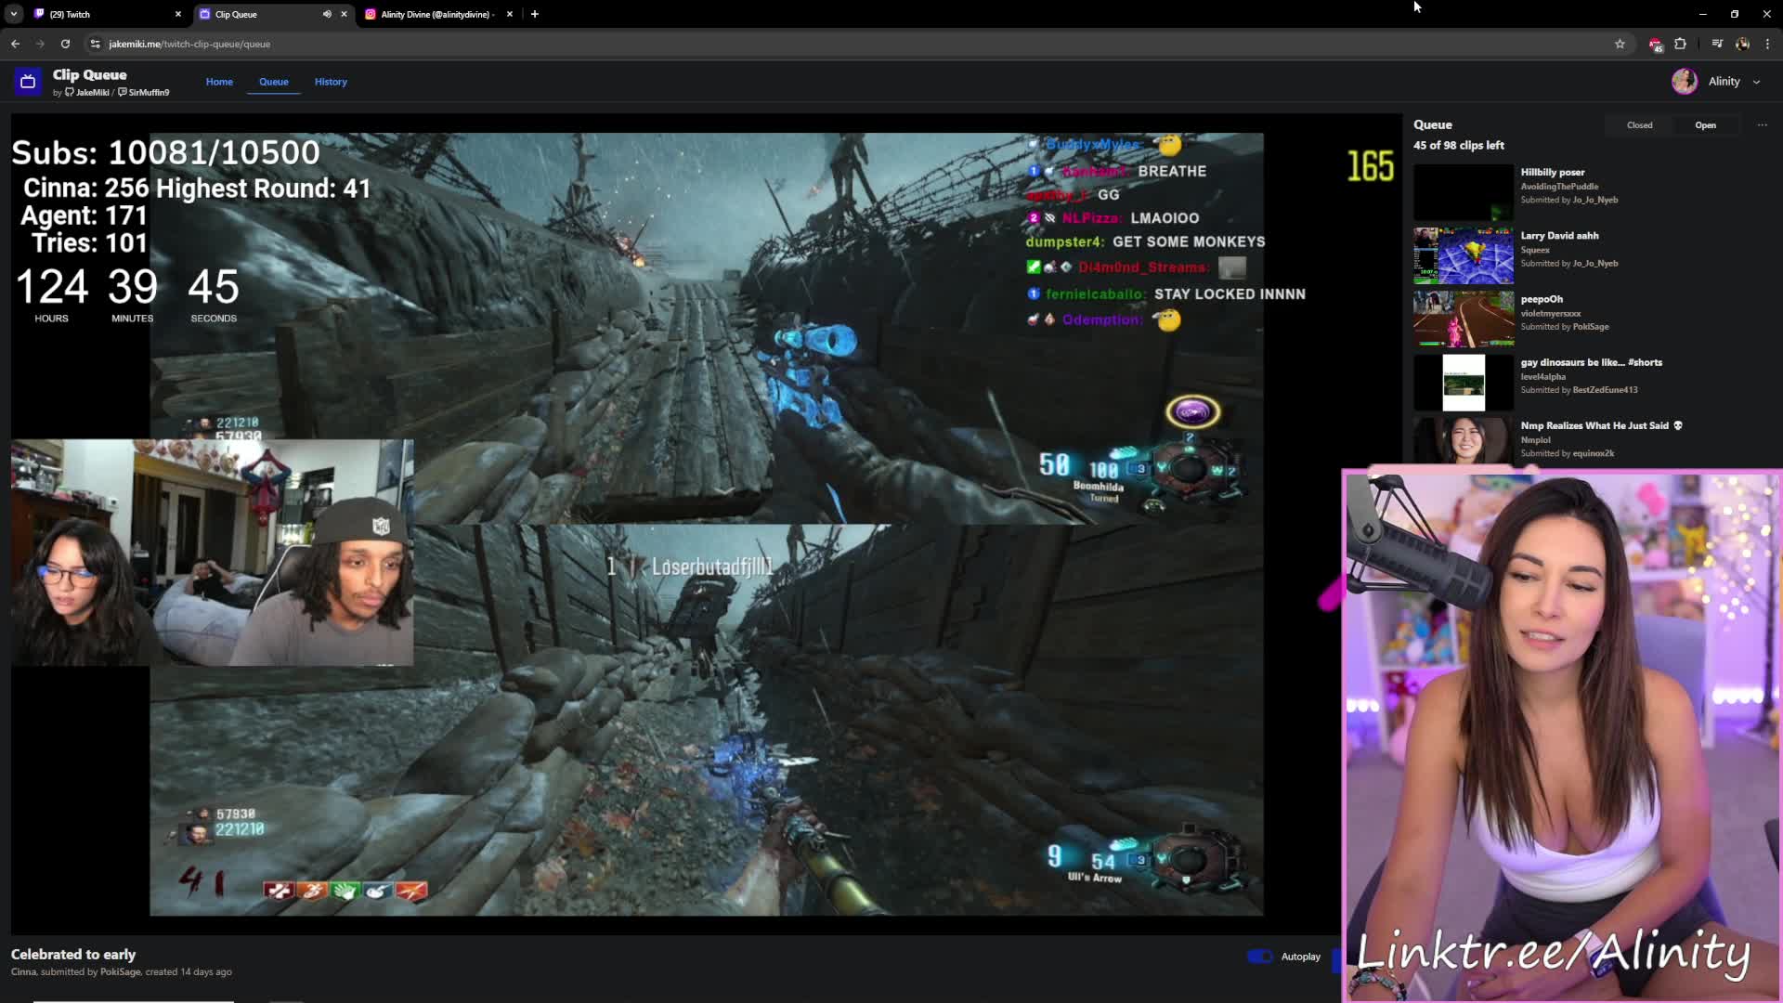Switch to the Alinity Divine Instagram tab

click(x=436, y=14)
